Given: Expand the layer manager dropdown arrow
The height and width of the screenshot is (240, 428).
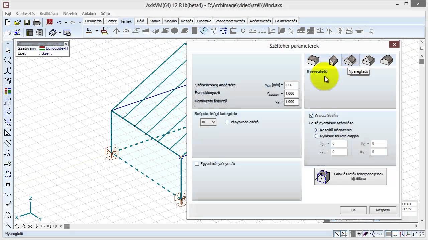Looking at the screenshot, I should tap(60, 33).
